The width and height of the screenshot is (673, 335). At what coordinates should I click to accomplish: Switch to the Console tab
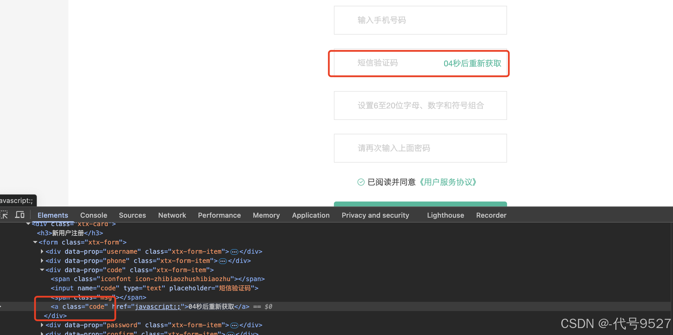[x=94, y=215]
